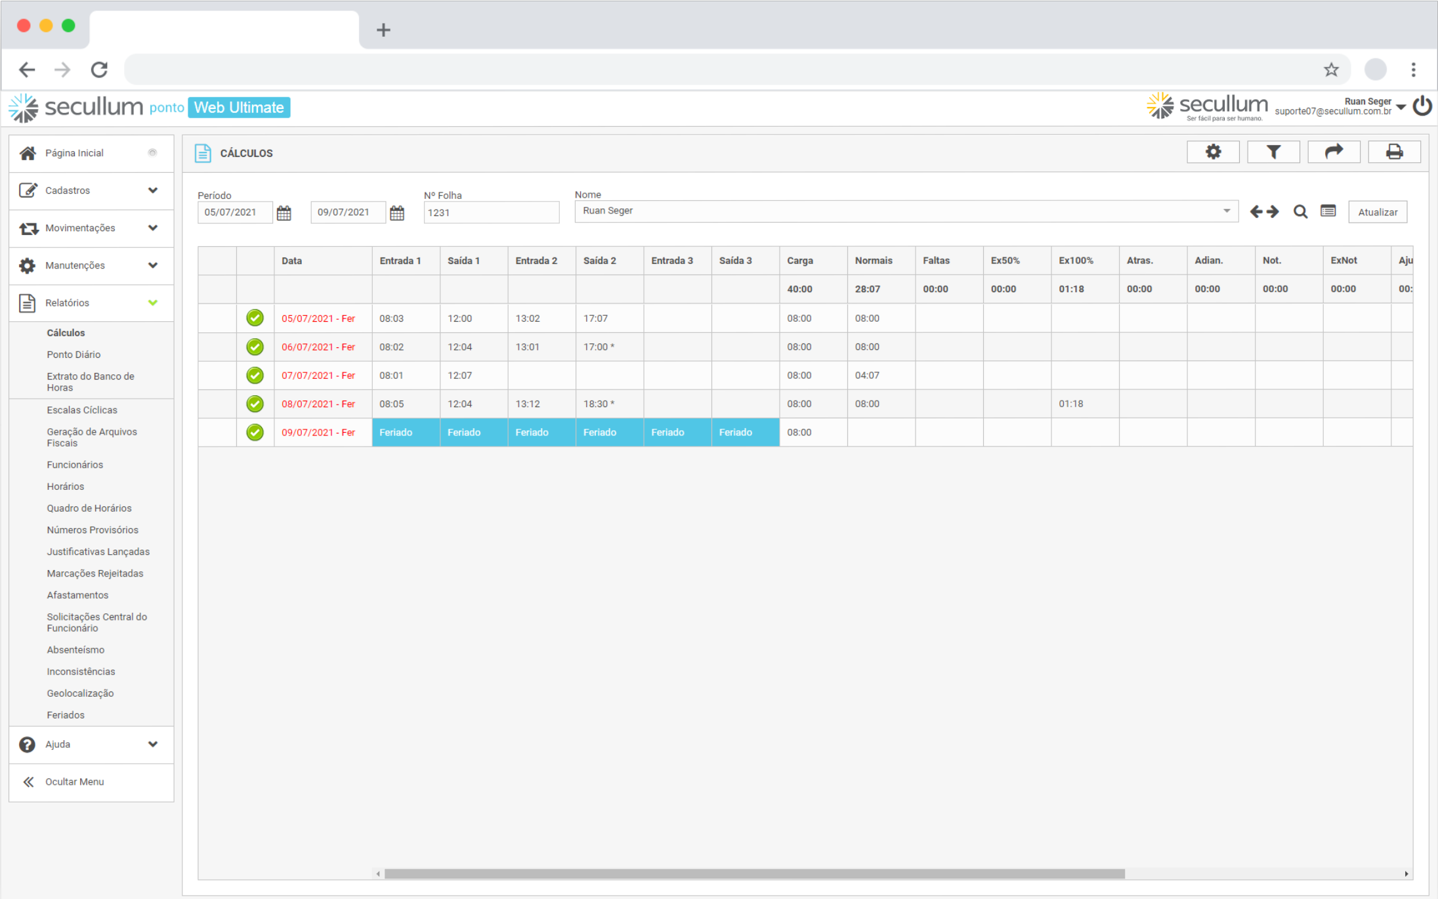Toggle green check status for 07/07/2021 row

(255, 376)
